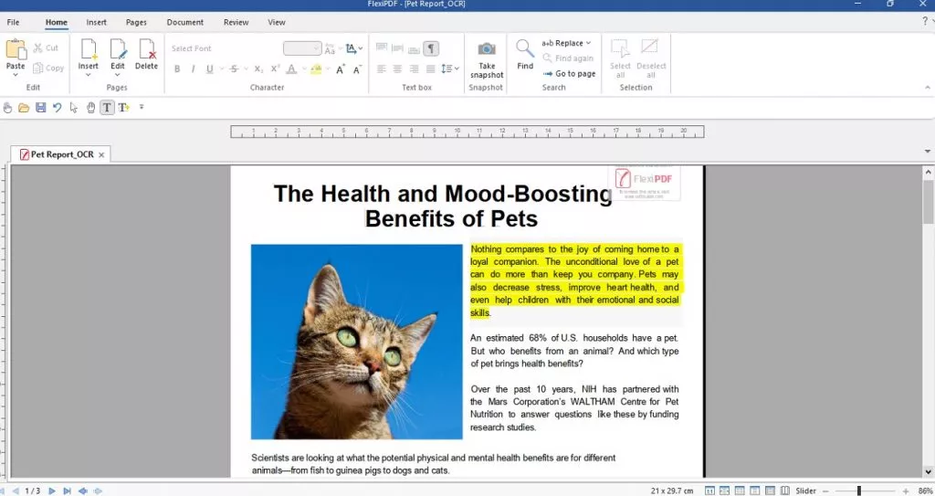Screen dimensions: 935x496
Task: Expand the Paste dropdown arrow
Action: click(16, 75)
